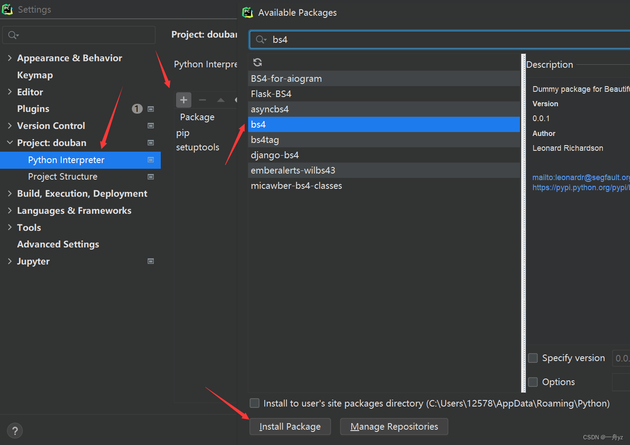Click the version number field
This screenshot has height=445, width=630.
[621, 358]
